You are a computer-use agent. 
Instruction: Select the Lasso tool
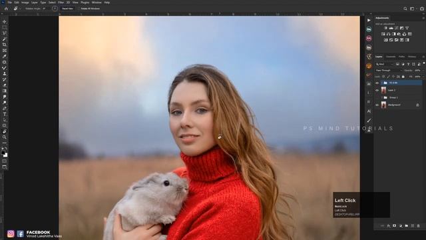[5, 33]
